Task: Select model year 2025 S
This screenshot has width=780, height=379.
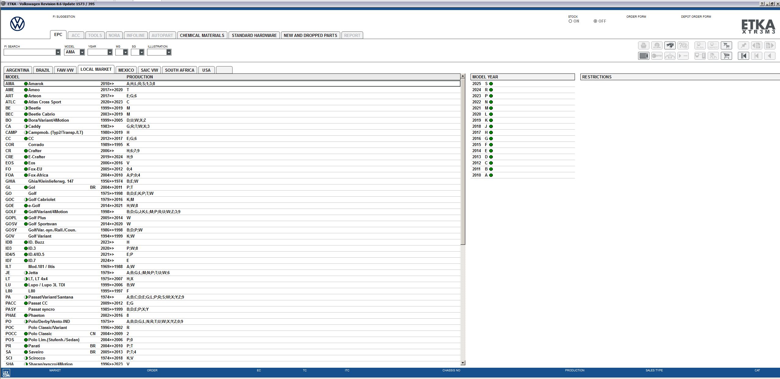Action: [x=523, y=84]
